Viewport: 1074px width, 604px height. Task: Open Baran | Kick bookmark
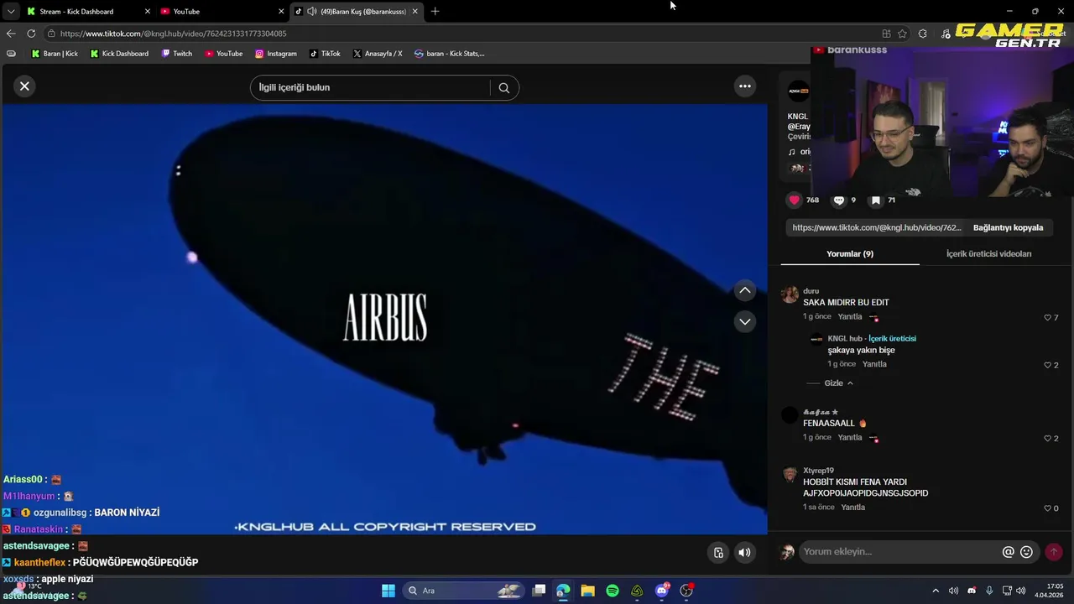click(x=55, y=54)
